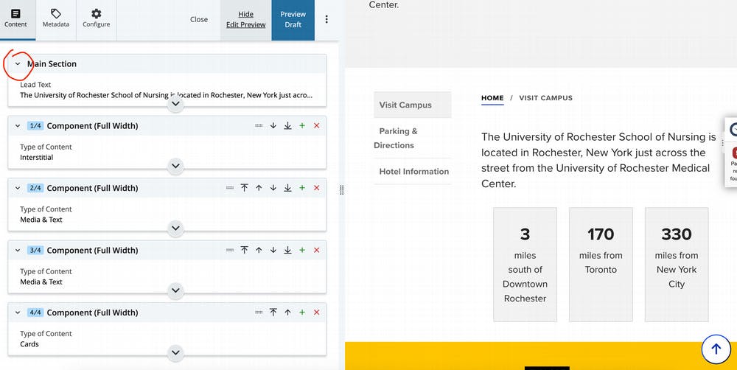Collapse component 2/4 header chevron

18,188
